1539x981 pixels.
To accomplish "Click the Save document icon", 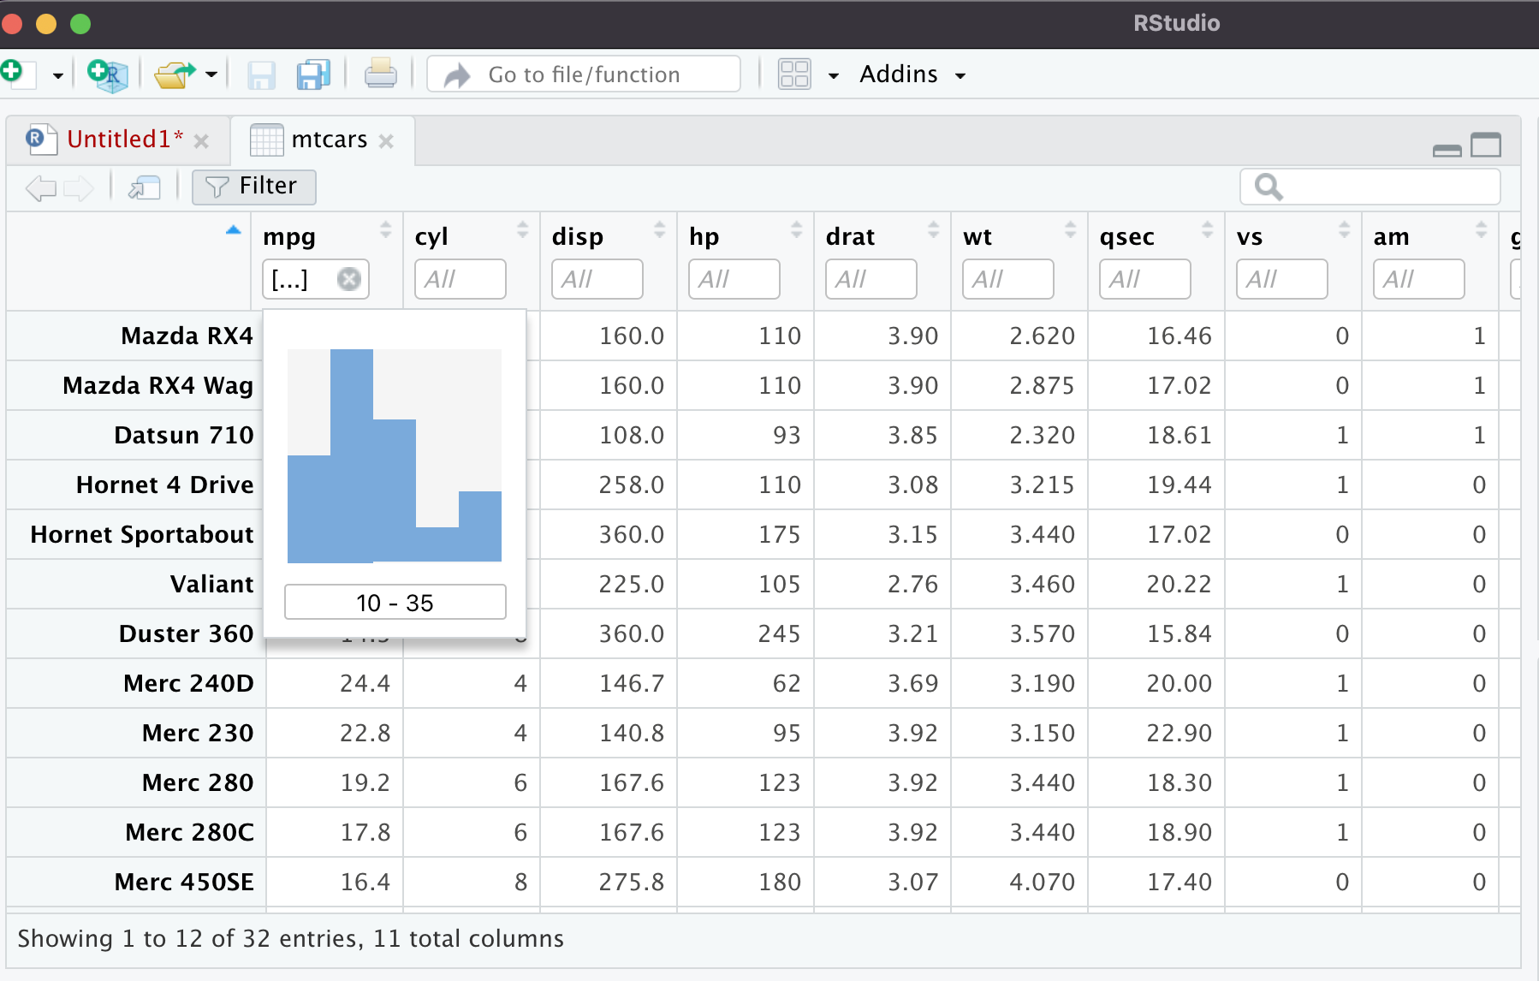I will pyautogui.click(x=261, y=75).
